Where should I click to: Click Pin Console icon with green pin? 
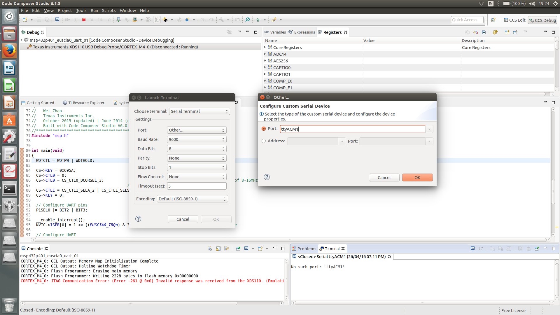point(238,249)
